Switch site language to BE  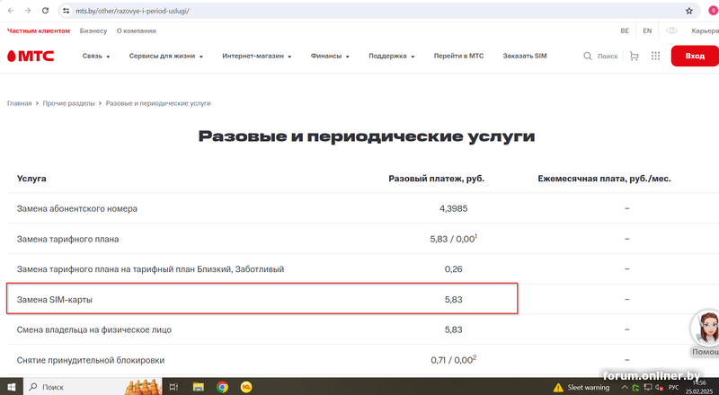[x=625, y=31]
